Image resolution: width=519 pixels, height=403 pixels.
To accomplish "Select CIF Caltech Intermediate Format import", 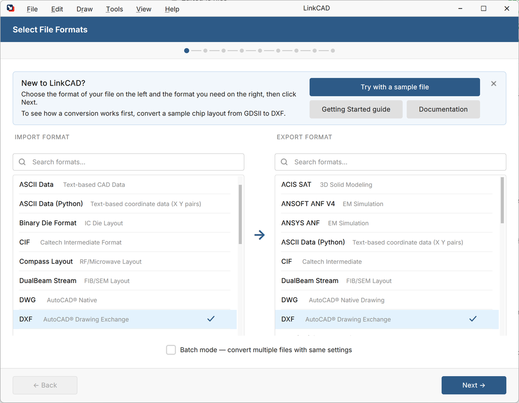I will (125, 243).
